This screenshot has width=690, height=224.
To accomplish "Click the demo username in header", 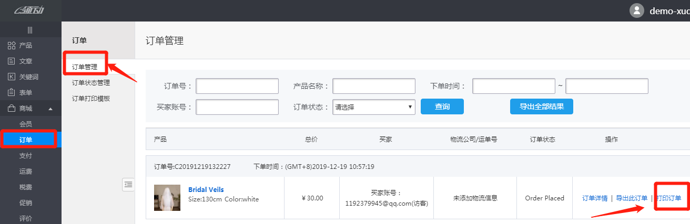I will coord(669,10).
